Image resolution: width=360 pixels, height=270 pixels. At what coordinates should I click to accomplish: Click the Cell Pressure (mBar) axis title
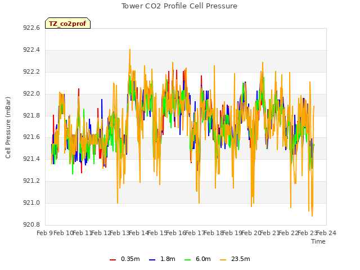(8, 128)
